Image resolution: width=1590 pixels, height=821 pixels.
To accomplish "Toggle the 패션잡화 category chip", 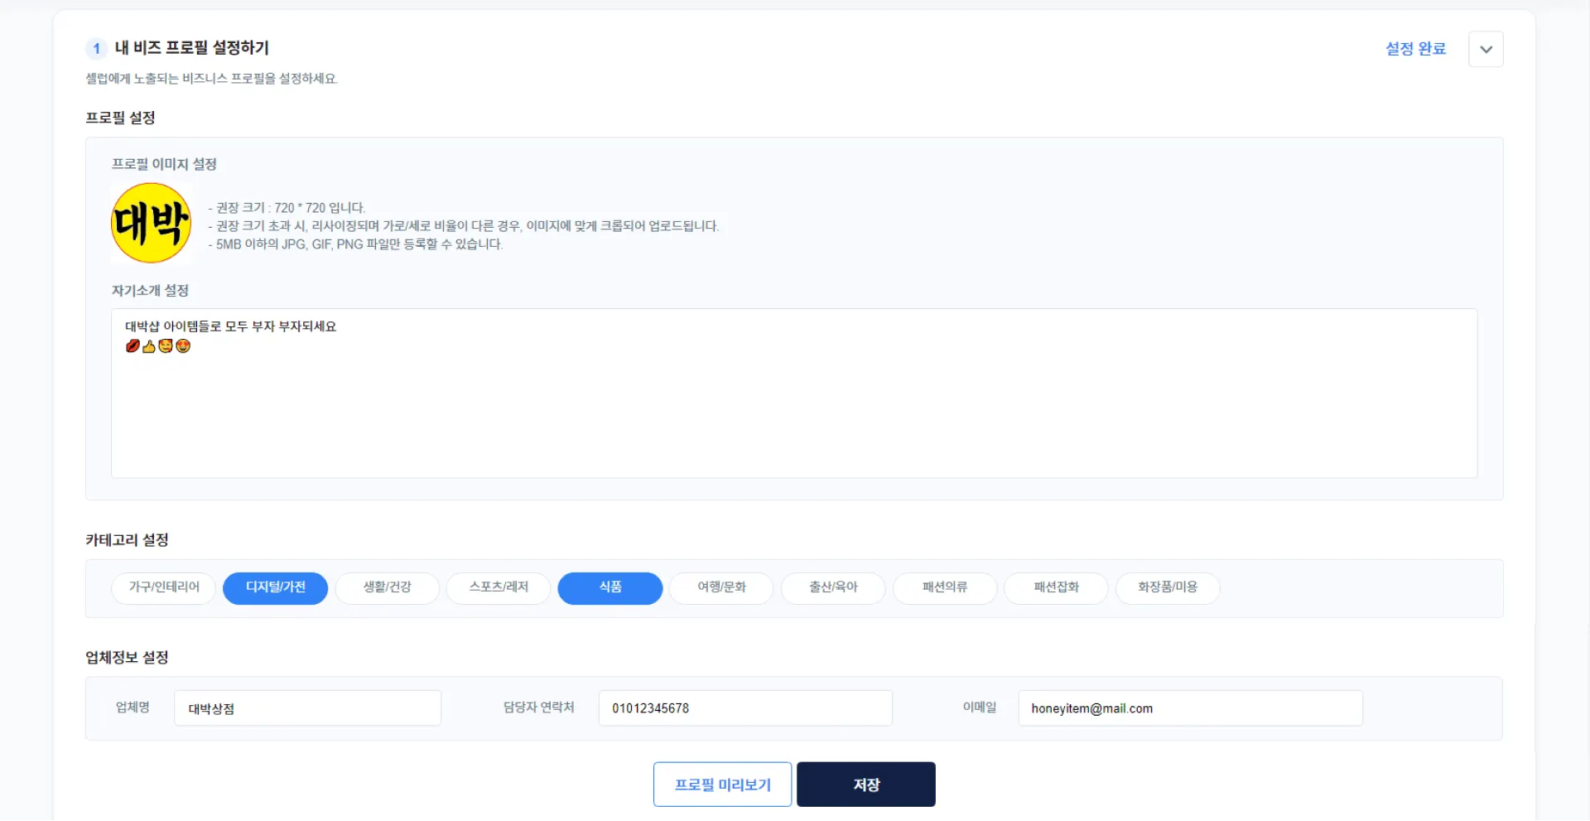I will [x=1056, y=588].
